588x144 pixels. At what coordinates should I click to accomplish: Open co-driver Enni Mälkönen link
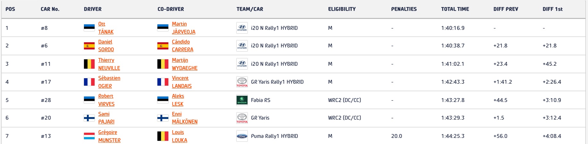pyautogui.click(x=184, y=118)
